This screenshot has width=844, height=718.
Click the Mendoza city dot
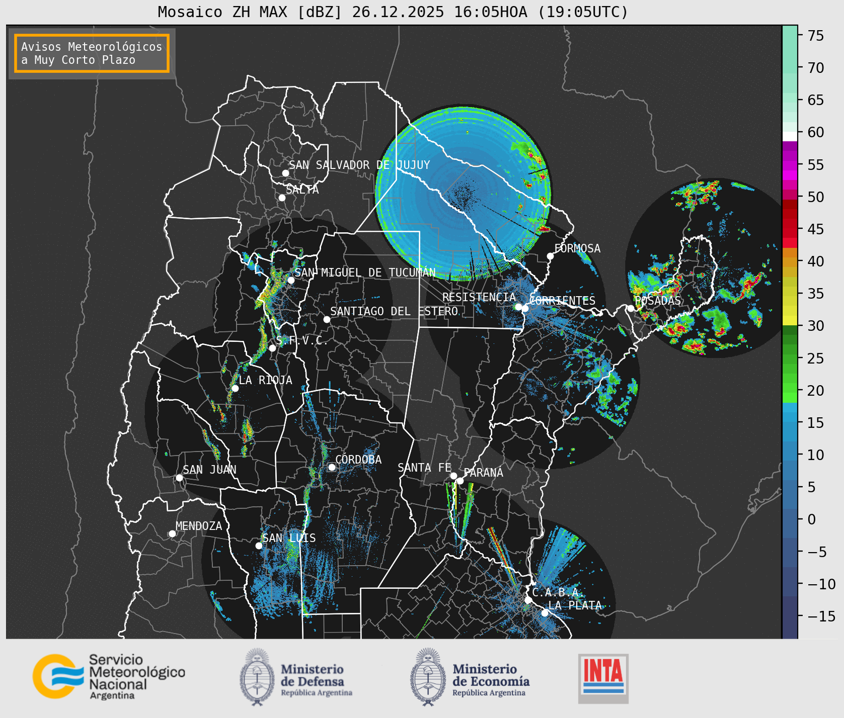pos(172,533)
